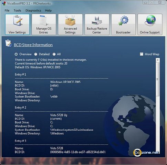Click the scrollbar up arrow
167x165 pixels.
pos(158,60)
